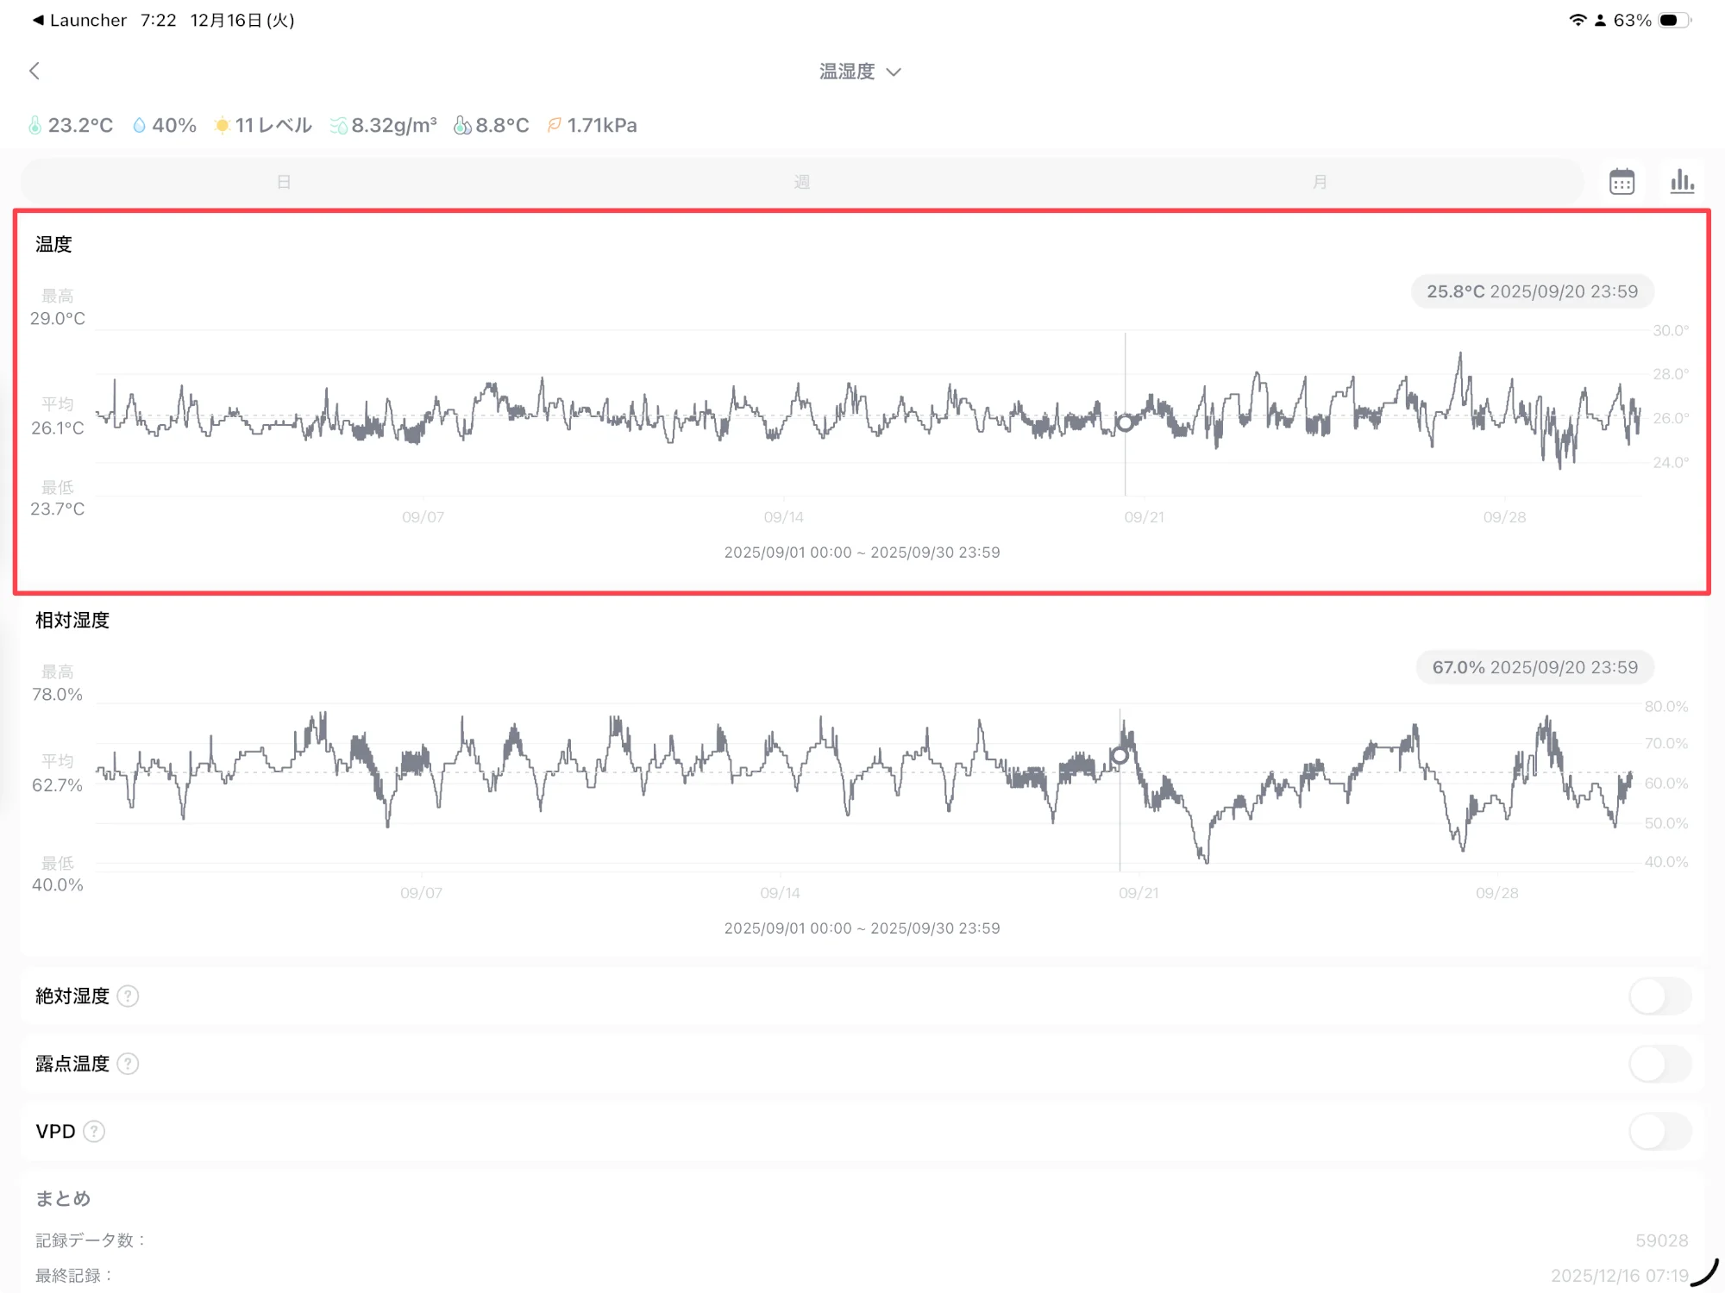Tap the VPD leaf 1.71kPa icon
Screen dimensions: 1725x1293
pos(555,126)
